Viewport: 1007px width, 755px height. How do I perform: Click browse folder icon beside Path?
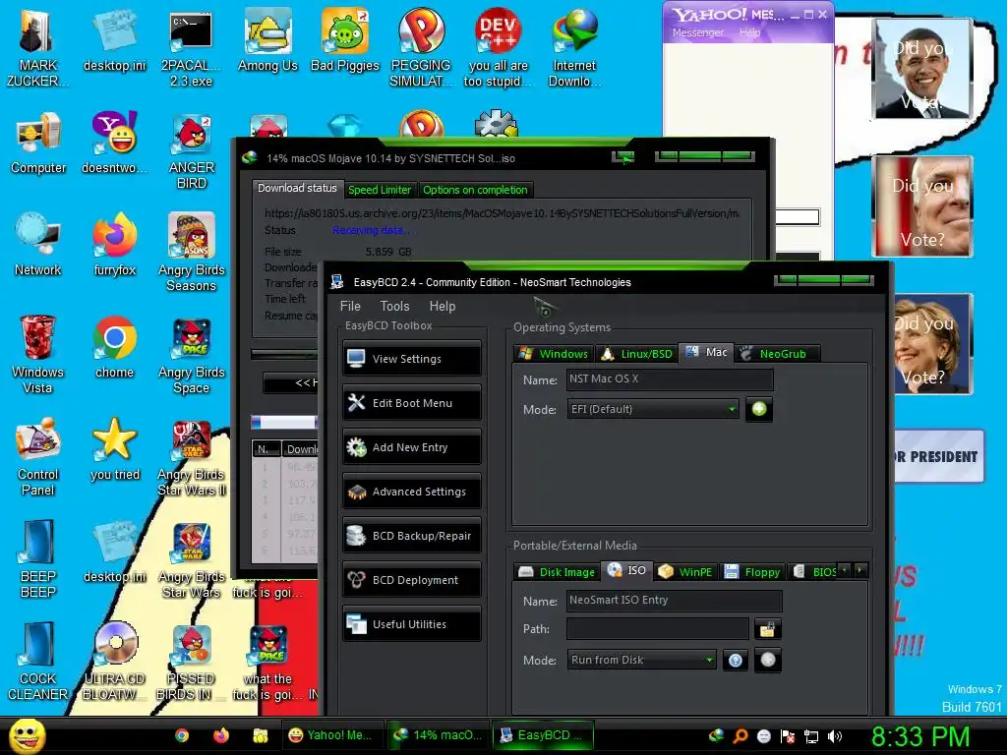click(767, 629)
